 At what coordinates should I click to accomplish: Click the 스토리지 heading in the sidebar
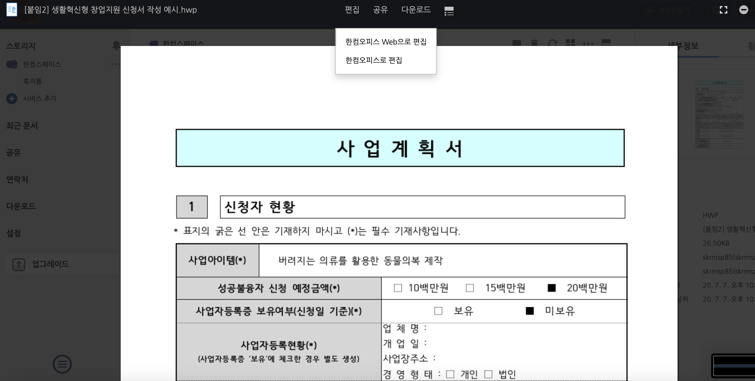[x=21, y=46]
